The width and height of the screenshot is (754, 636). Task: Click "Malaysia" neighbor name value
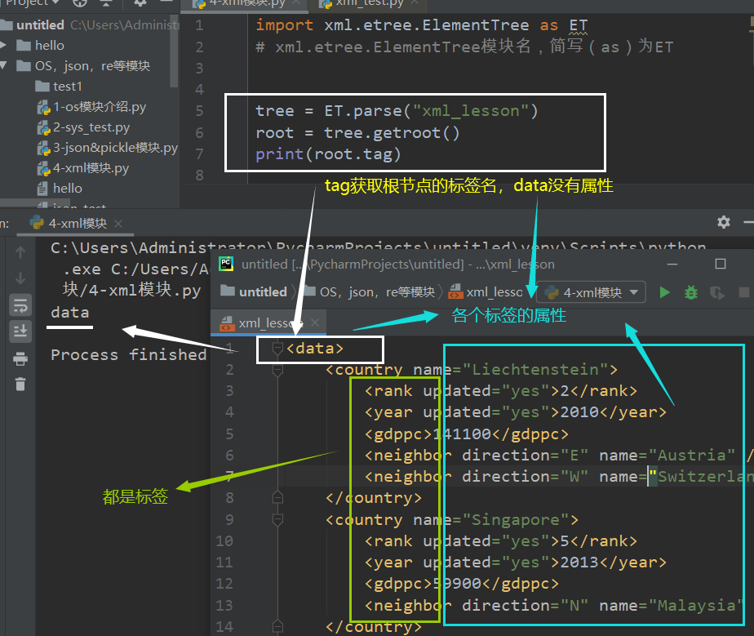click(x=696, y=605)
